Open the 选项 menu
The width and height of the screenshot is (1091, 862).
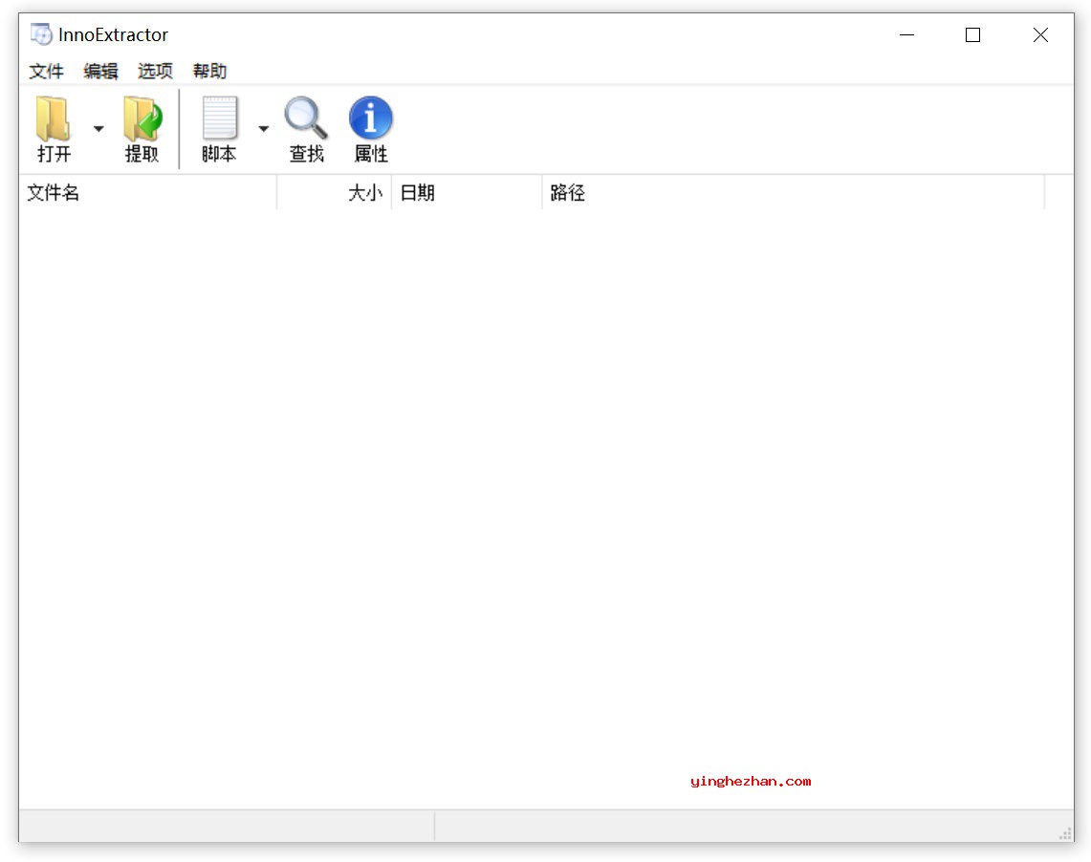[155, 71]
